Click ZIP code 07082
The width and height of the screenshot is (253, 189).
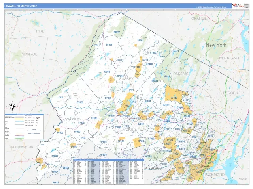(180, 107)
